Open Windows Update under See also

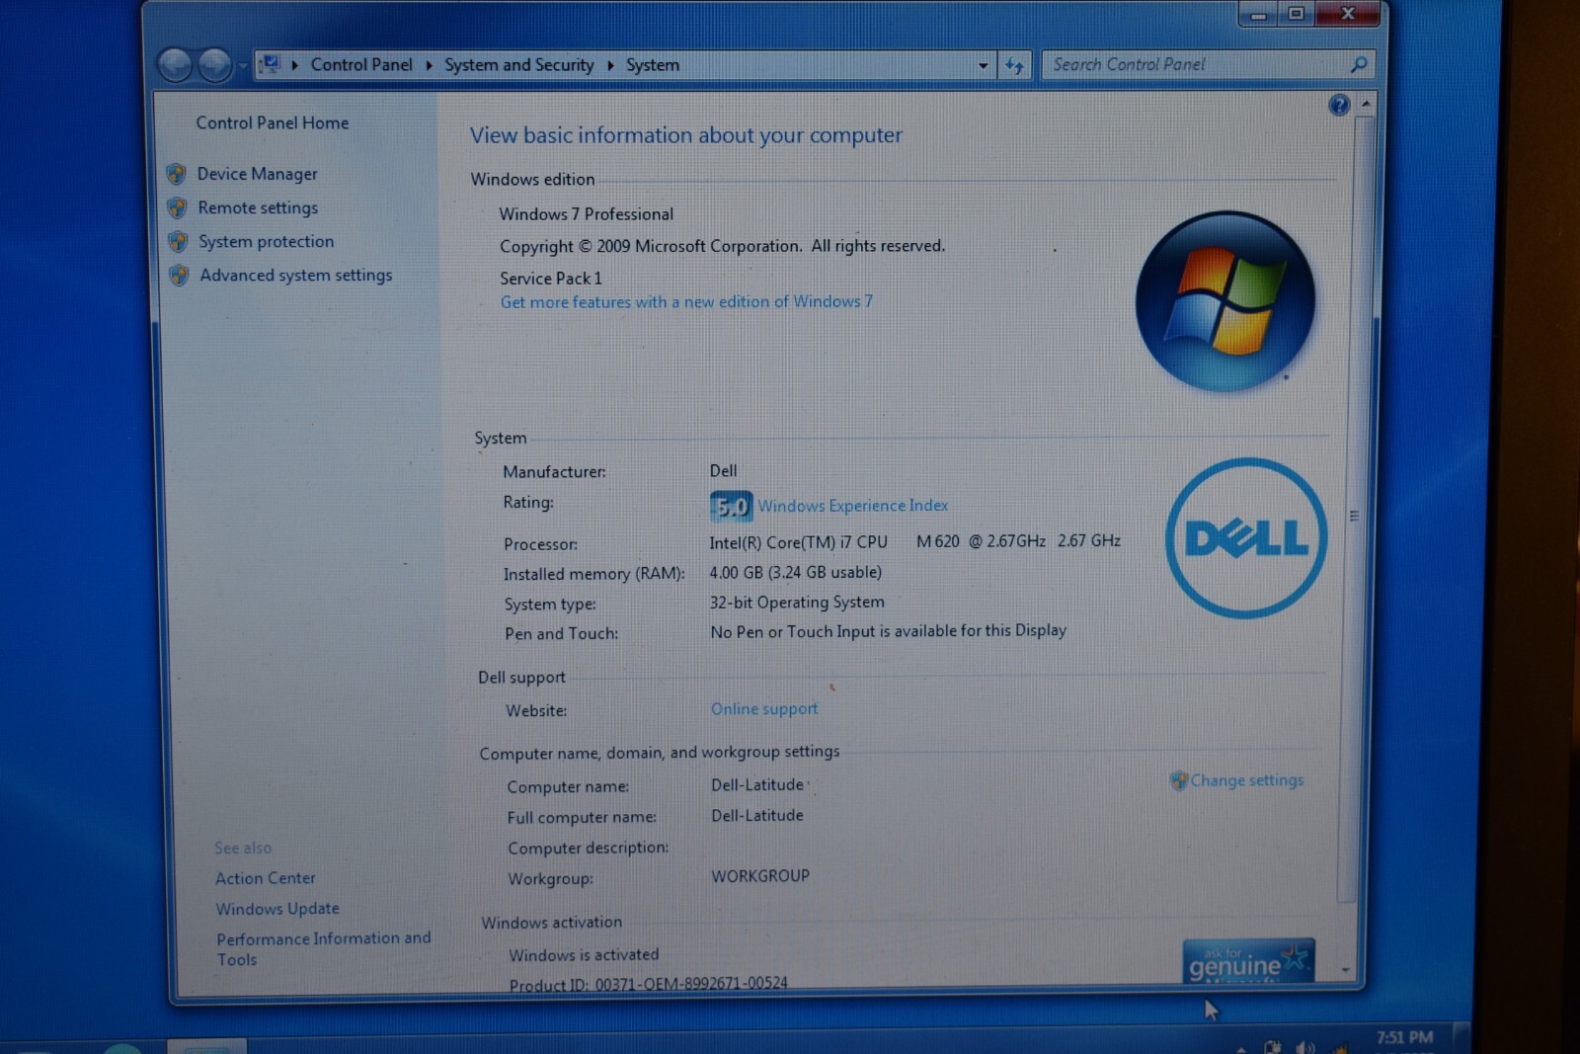(277, 909)
